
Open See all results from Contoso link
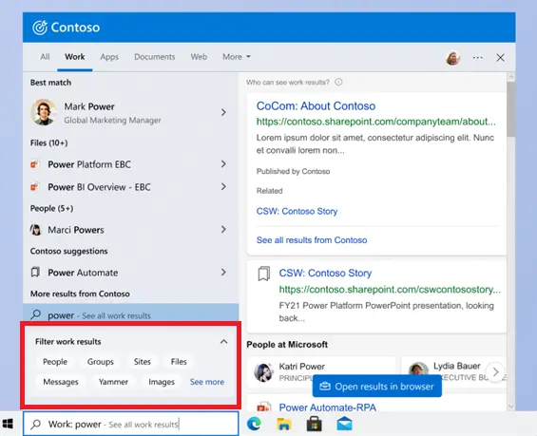tap(312, 240)
